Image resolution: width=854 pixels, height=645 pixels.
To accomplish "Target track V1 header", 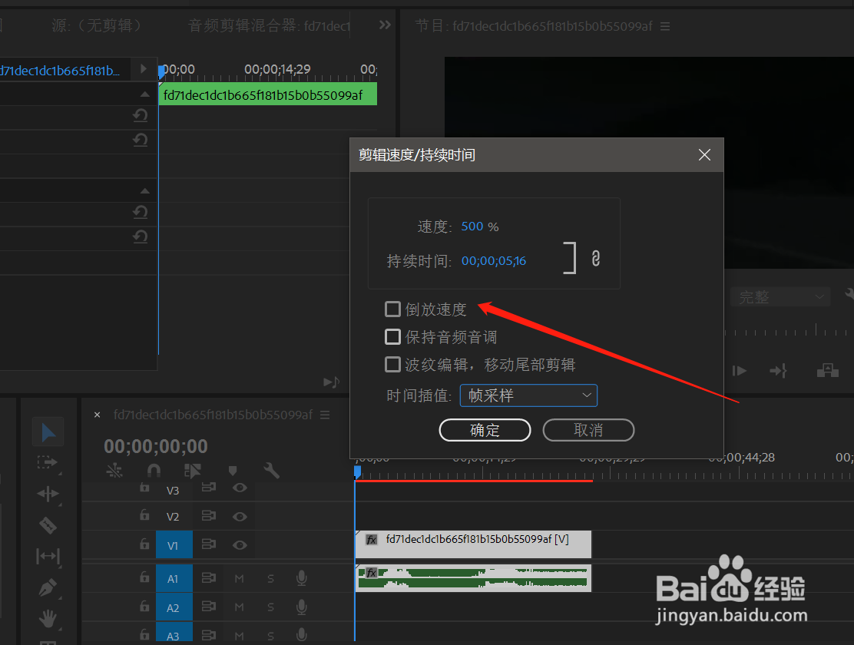I will (174, 544).
